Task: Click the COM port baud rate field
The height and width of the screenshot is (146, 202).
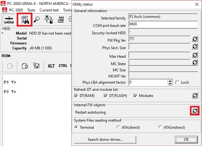Action: pyautogui.click(x=163, y=24)
